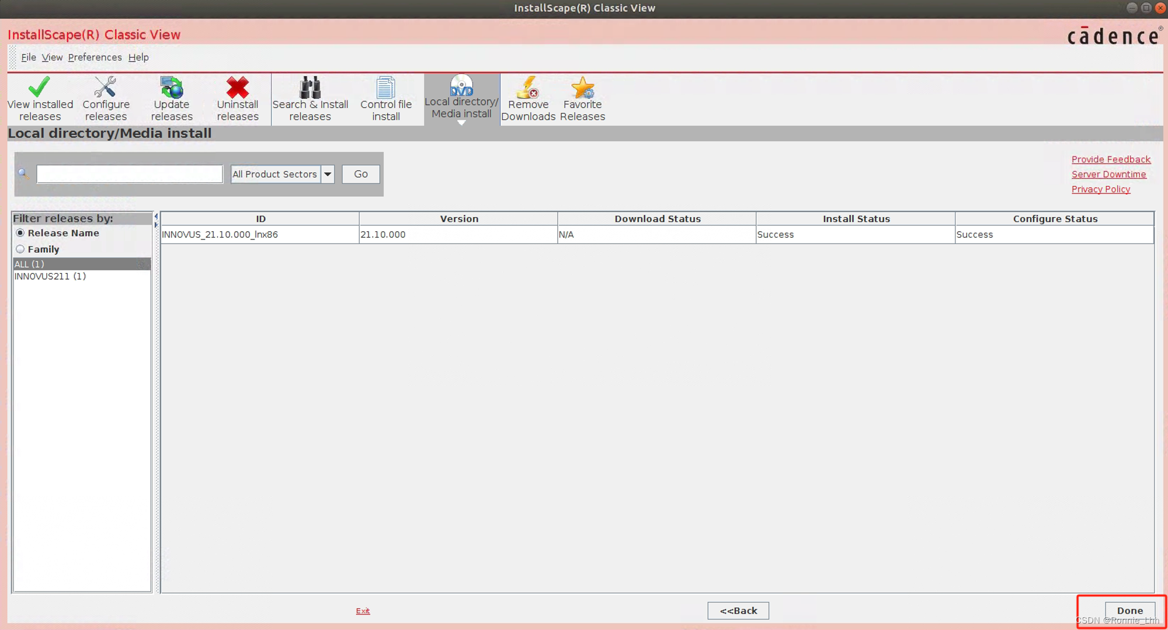Open Favorite Releases
Screen dimensions: 1168x630
pyautogui.click(x=582, y=99)
